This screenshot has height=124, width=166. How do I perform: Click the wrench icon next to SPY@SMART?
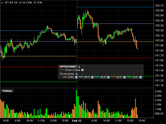(79, 66)
